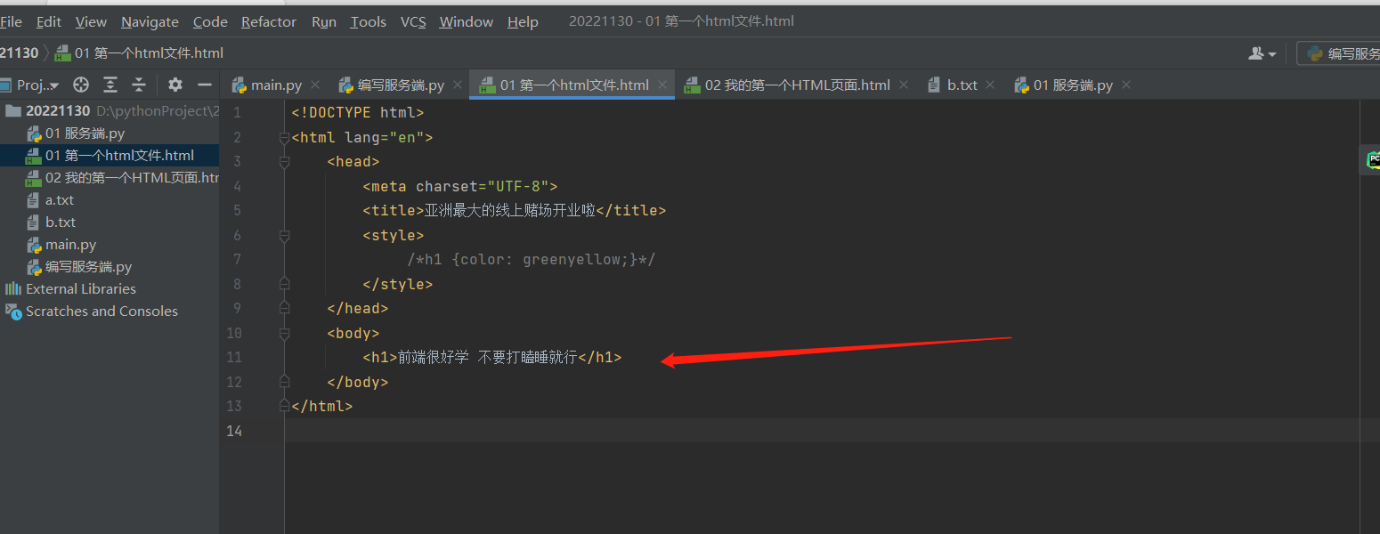Select 01 第一个html文件.html in project tree
The height and width of the screenshot is (534, 1380).
point(110,156)
